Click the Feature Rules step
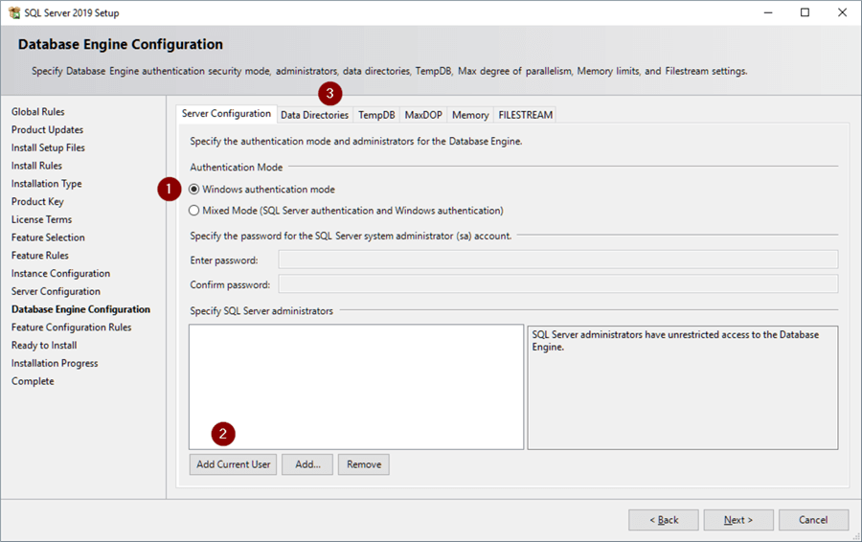Screen dimensions: 862x542 pyautogui.click(x=39, y=255)
